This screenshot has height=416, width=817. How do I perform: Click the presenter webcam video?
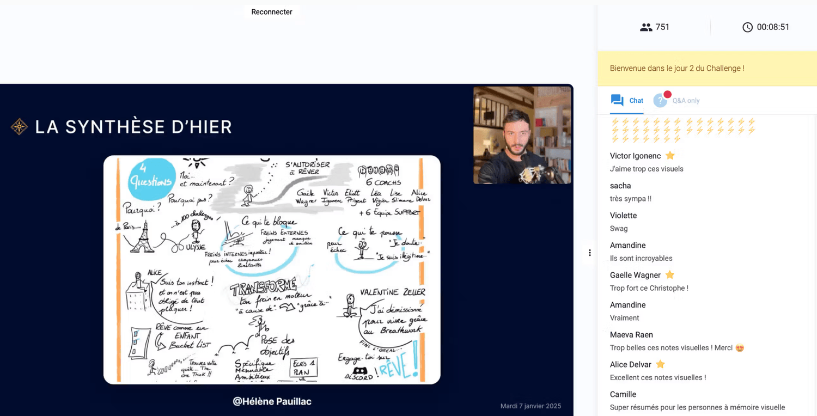tap(522, 135)
